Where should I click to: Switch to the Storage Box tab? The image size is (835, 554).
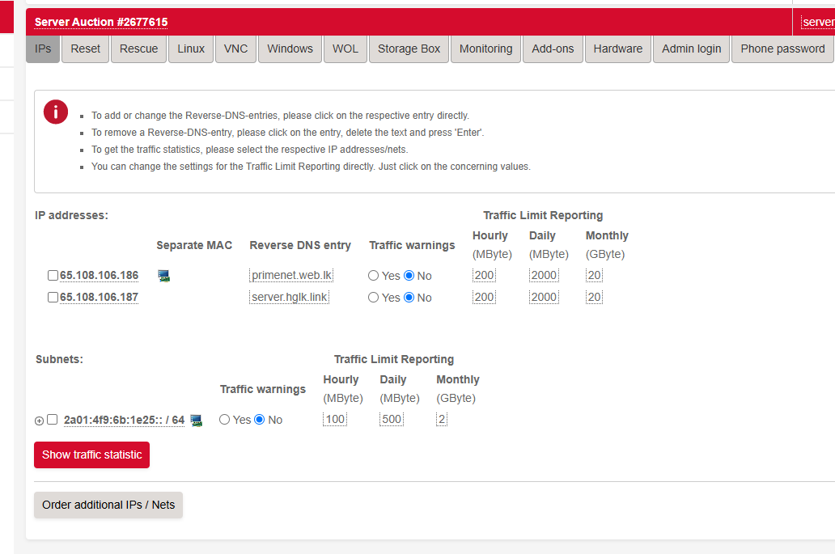[409, 49]
